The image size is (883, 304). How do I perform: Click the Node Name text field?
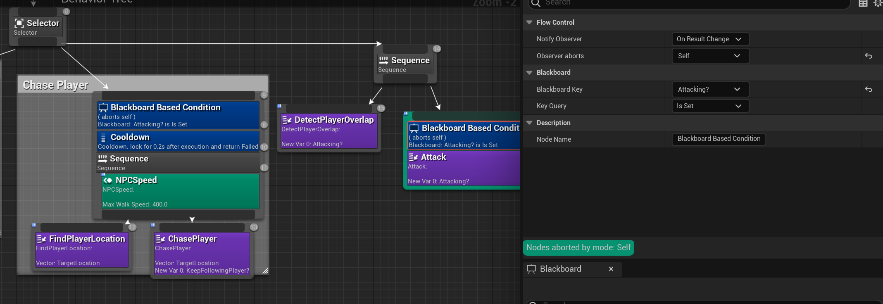pyautogui.click(x=719, y=139)
